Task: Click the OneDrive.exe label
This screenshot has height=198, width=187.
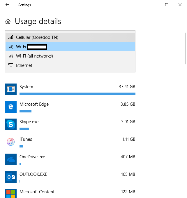Action: [x=32, y=157]
